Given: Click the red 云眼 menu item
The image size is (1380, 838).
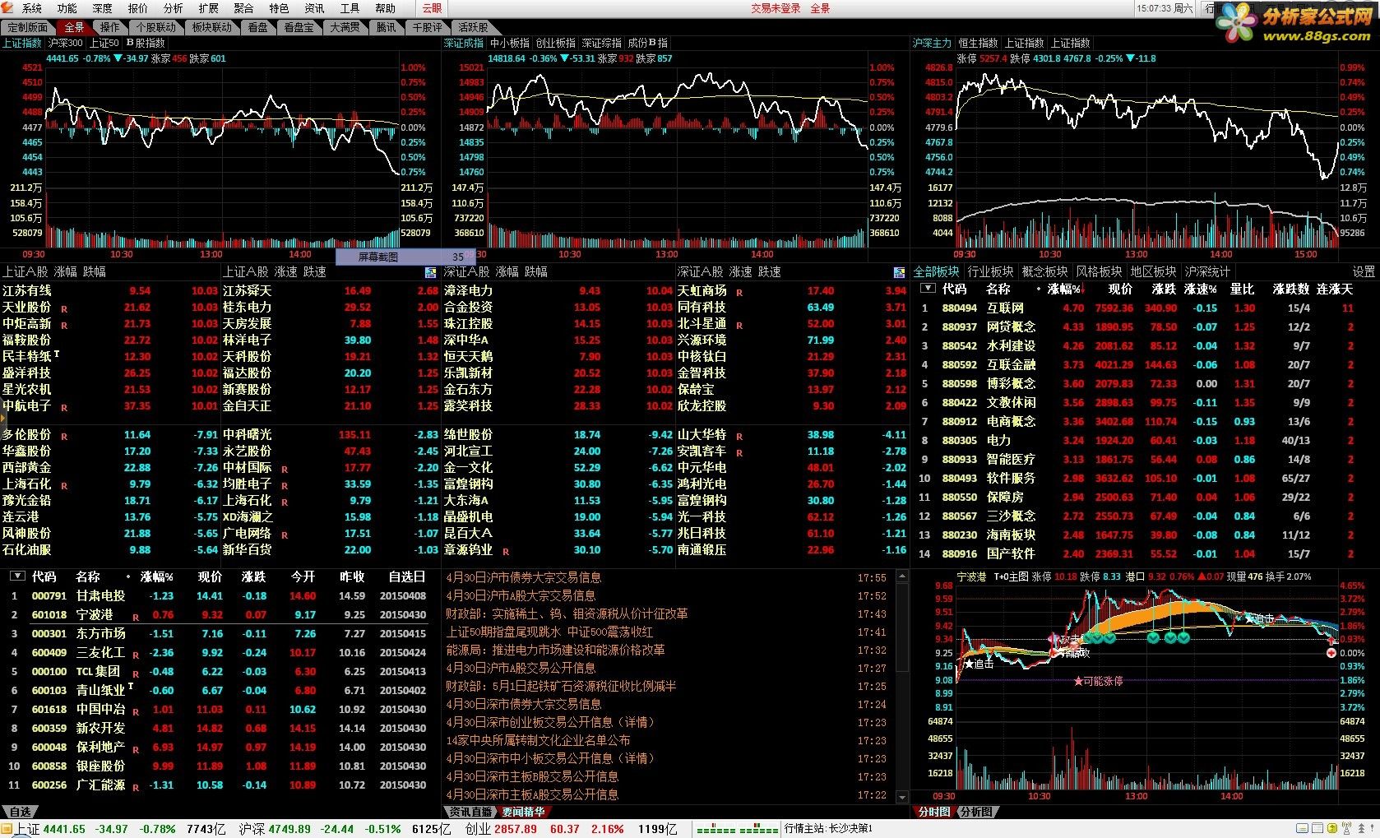Looking at the screenshot, I should (x=432, y=8).
